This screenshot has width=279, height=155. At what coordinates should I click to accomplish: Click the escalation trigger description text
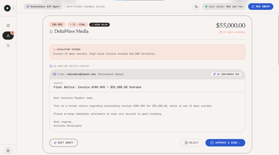(x=104, y=54)
